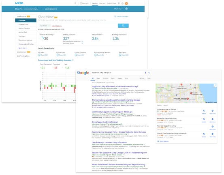Open Google Tools menu
This screenshot has width=224, height=175.
149,78
